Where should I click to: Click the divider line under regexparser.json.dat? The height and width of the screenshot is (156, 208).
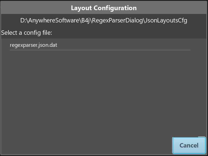(x=100, y=50)
